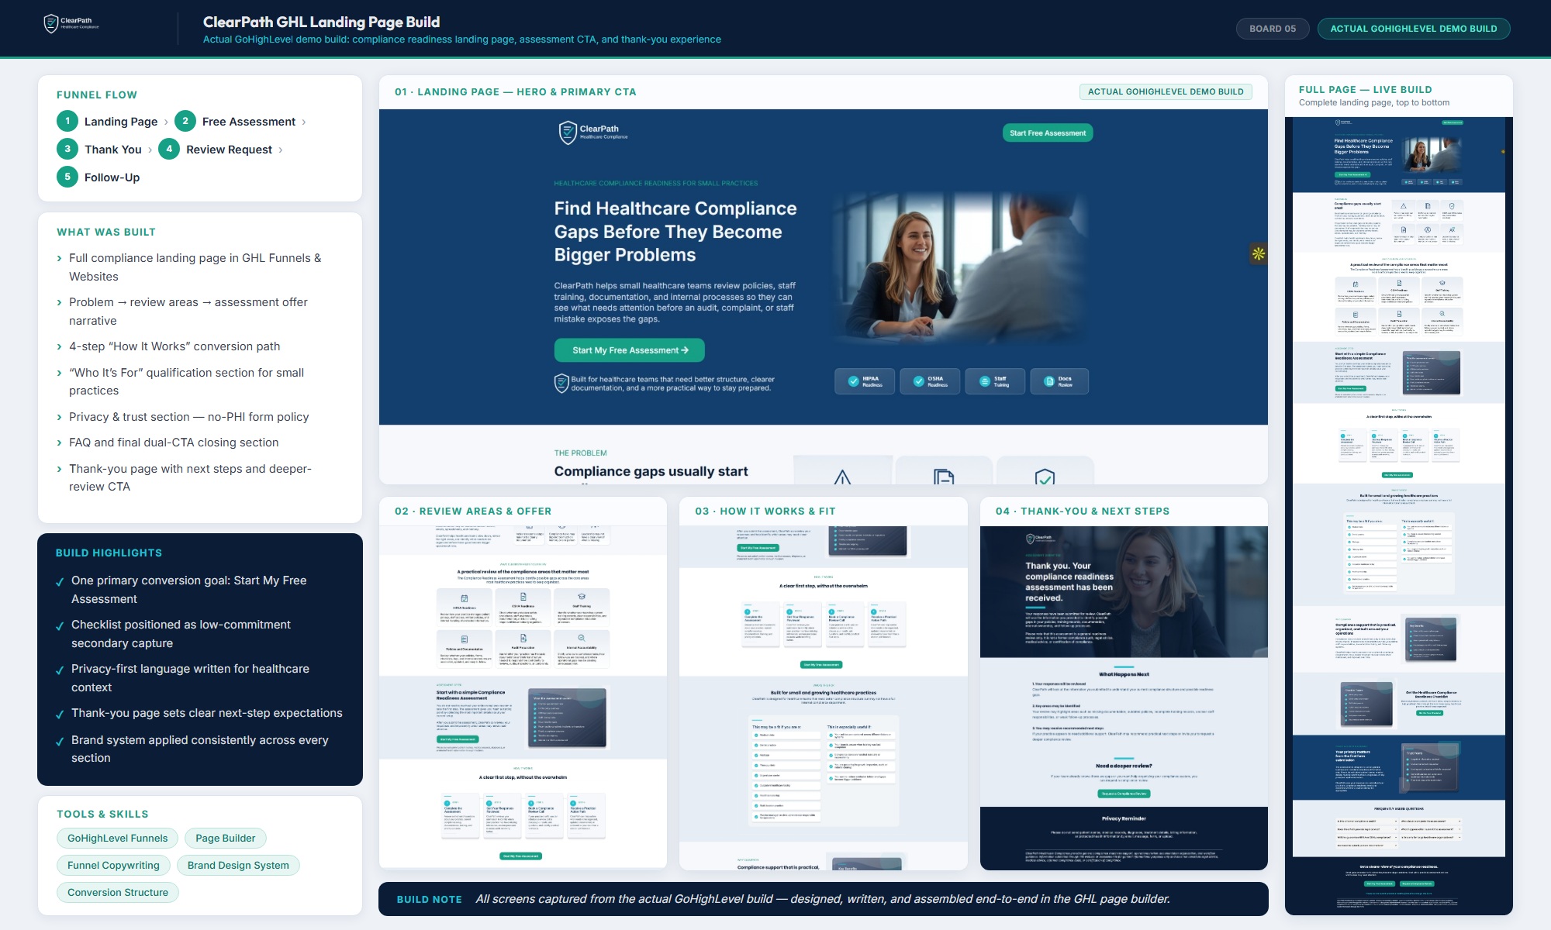Viewport: 1551px width, 930px height.
Task: Click the OSHA Readiness check badge
Action: (930, 381)
